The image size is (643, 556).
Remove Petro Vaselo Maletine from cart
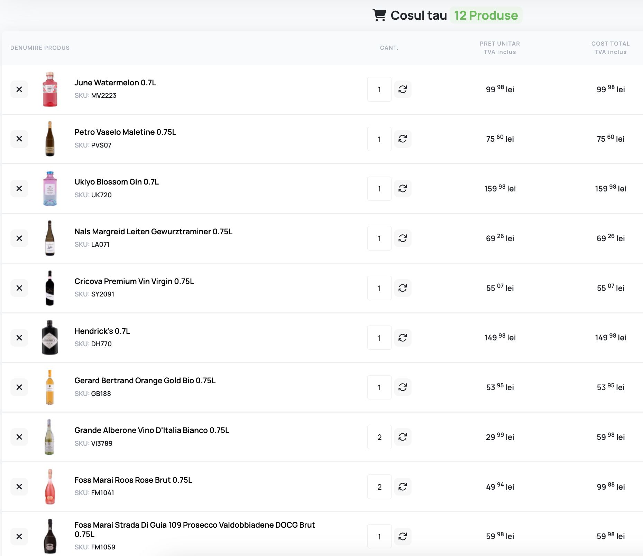19,139
